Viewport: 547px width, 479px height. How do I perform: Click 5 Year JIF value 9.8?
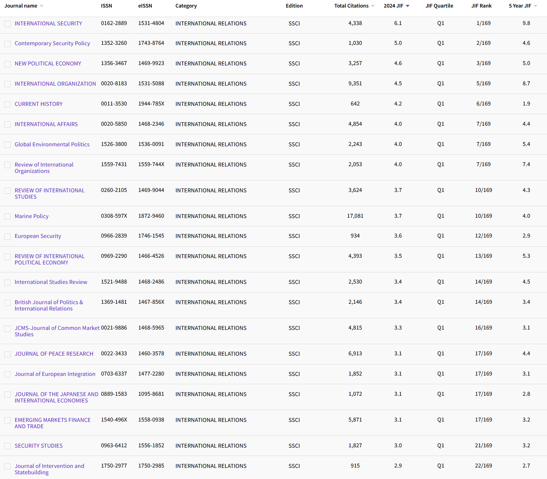(526, 23)
